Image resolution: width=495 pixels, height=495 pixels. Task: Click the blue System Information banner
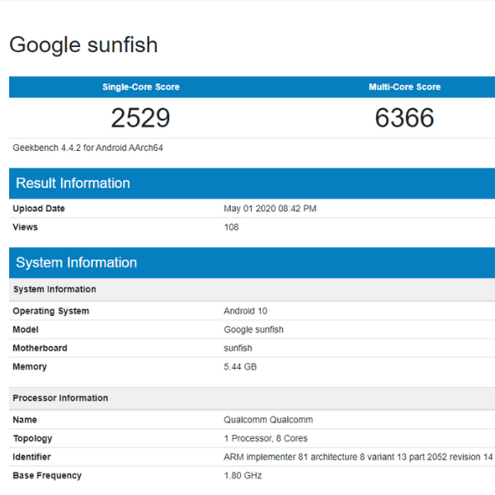252,262
